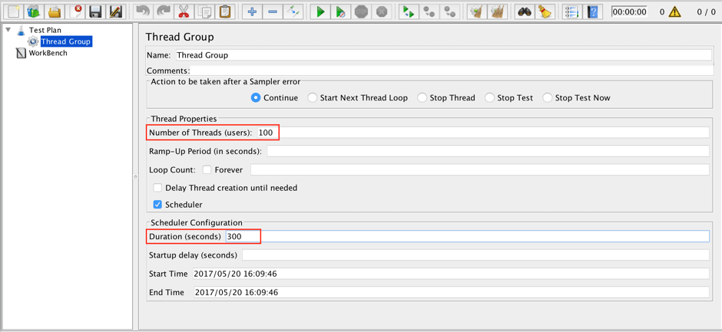Click the Save test plan floppy icon
The image size is (722, 332).
[95, 12]
